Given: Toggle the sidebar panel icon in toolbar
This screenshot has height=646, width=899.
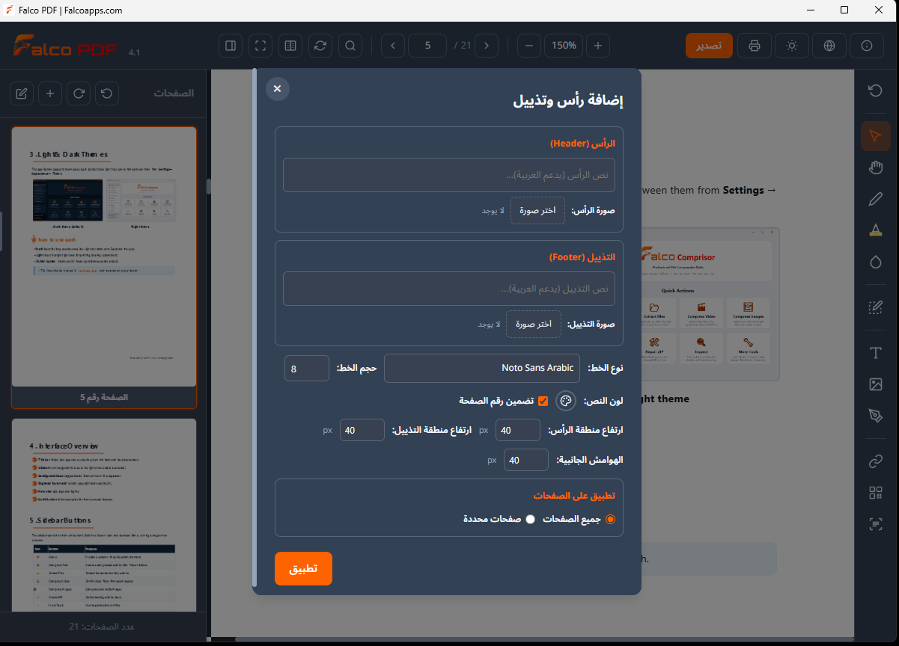Looking at the screenshot, I should tap(231, 46).
